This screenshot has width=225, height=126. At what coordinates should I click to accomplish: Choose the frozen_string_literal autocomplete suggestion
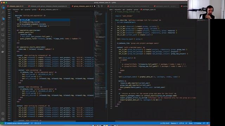(x=45, y=22)
